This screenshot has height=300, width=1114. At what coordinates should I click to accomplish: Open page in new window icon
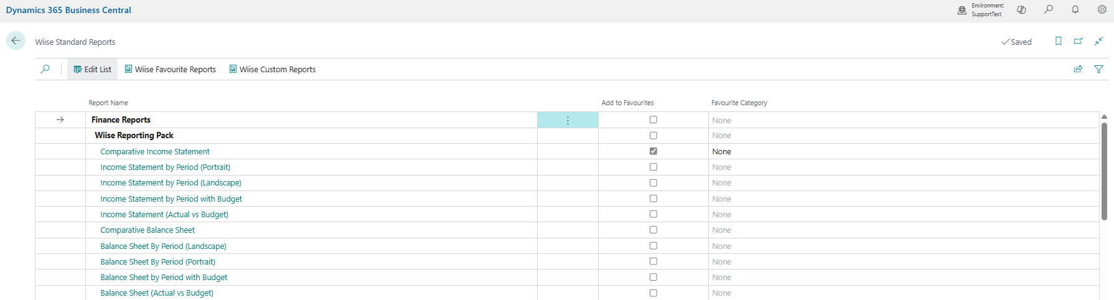1078,41
